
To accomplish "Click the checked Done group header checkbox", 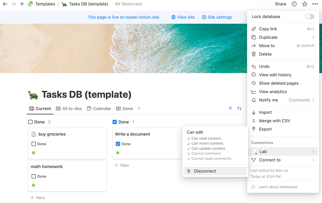I will 114,122.
